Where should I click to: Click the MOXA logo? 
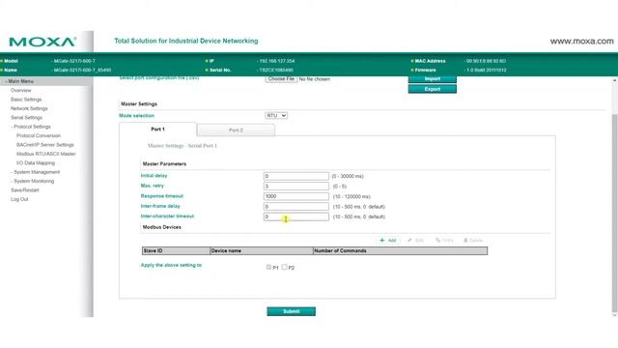42,42
